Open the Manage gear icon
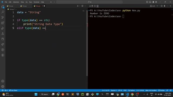This screenshot has width=173, height=97. [x=3, y=86]
